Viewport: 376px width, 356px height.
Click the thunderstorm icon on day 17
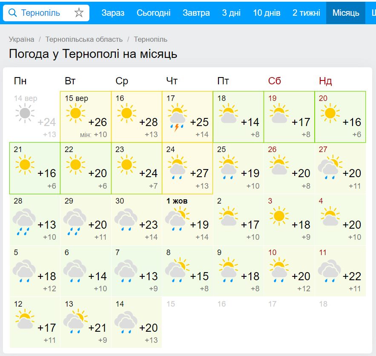(x=177, y=117)
